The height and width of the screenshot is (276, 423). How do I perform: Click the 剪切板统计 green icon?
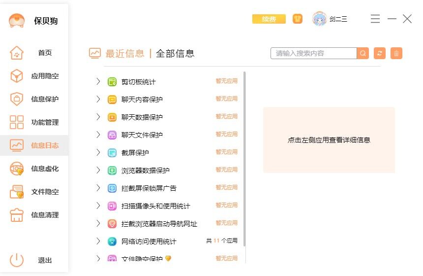click(x=112, y=82)
